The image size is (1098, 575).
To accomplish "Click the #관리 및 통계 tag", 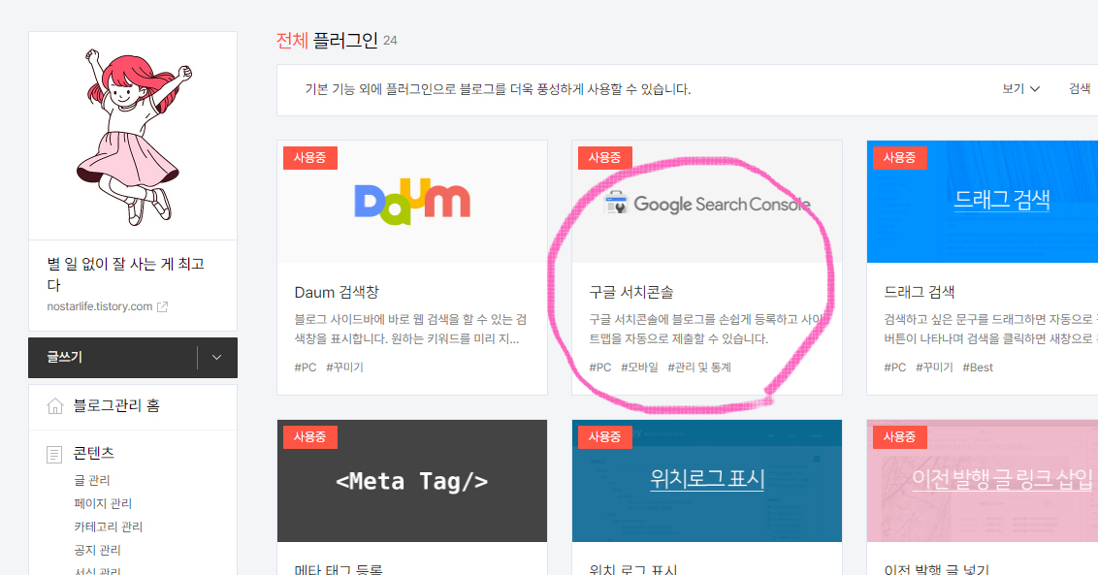I will [698, 367].
